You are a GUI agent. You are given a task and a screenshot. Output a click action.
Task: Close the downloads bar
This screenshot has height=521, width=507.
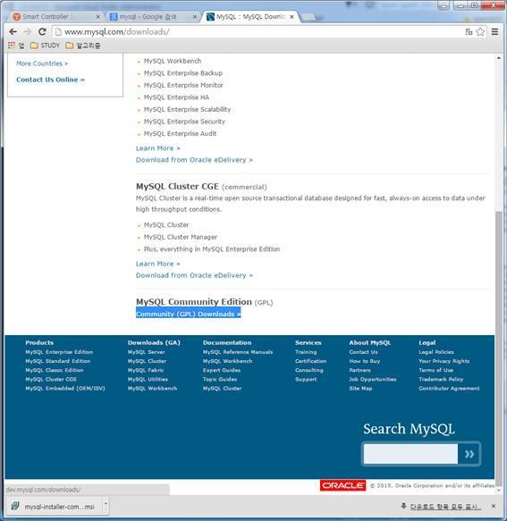(494, 506)
